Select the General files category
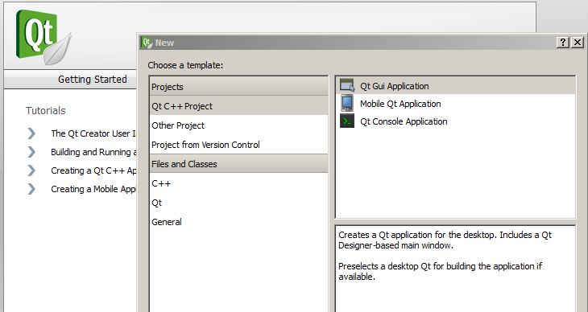 (x=238, y=222)
